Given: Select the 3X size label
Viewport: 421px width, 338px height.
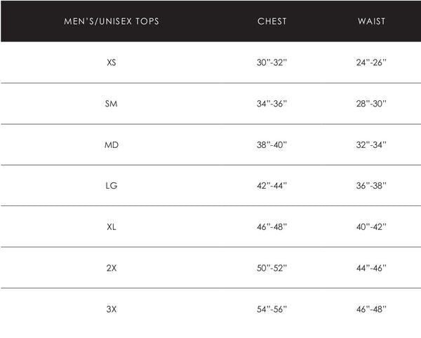Looking at the screenshot, I should (x=112, y=309).
